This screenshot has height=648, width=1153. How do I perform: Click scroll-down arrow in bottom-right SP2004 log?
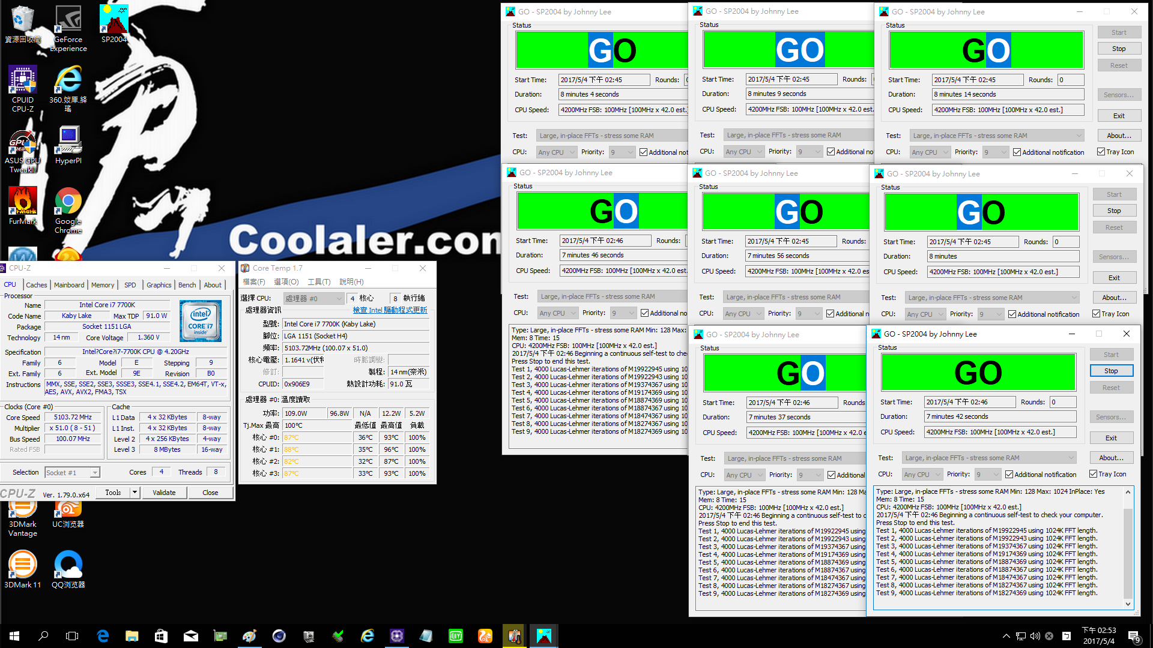(x=1128, y=604)
